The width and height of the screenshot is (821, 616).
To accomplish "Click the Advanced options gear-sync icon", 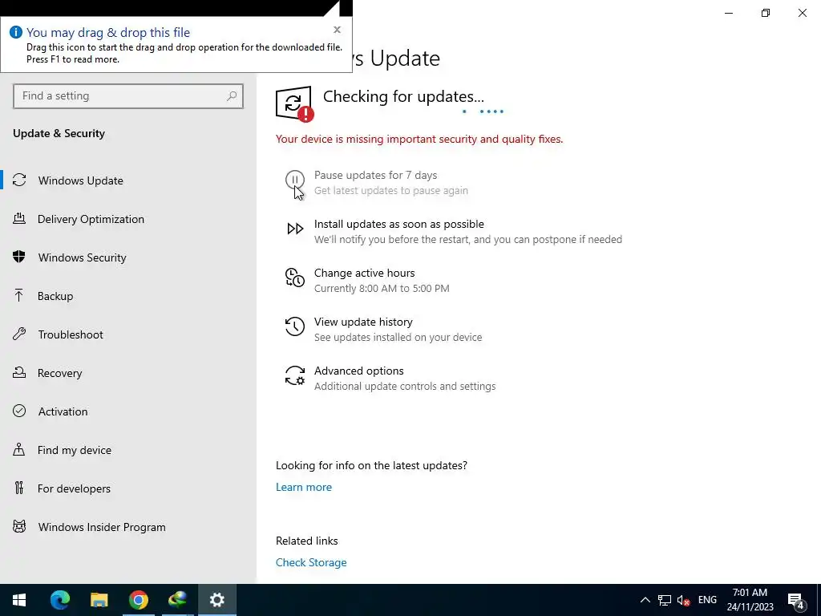I will [295, 375].
